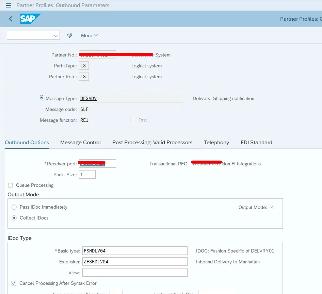This screenshot has width=322, height=294.
Task: Click the SAP logo
Action: [x=30, y=19]
